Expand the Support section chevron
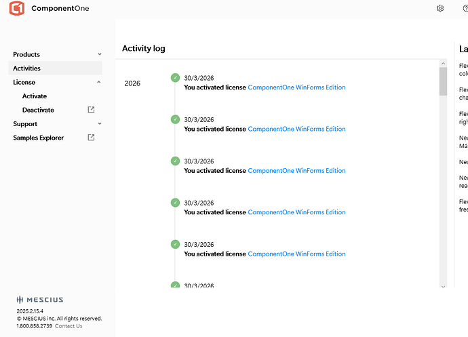The height and width of the screenshot is (337, 468). coord(100,124)
